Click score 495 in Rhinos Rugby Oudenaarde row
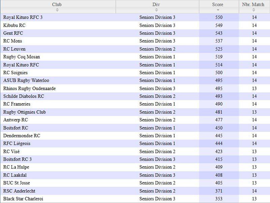 (x=219, y=88)
